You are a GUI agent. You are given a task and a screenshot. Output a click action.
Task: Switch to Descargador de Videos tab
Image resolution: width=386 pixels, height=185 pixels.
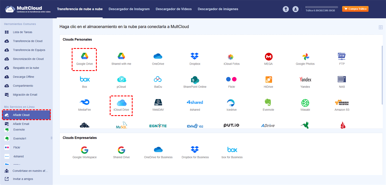174,9
